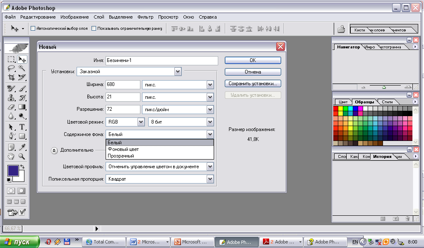Open the Windows 'пуск' start button
Viewport: 424px width, 248px height.
pos(19,242)
